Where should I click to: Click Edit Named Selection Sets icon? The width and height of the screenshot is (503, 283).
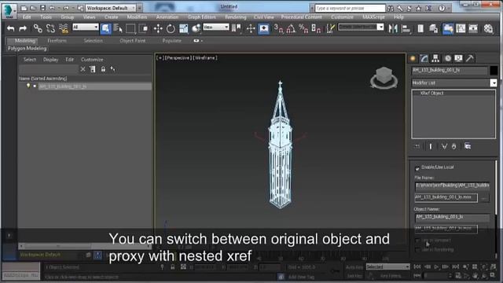pyautogui.click(x=330, y=28)
